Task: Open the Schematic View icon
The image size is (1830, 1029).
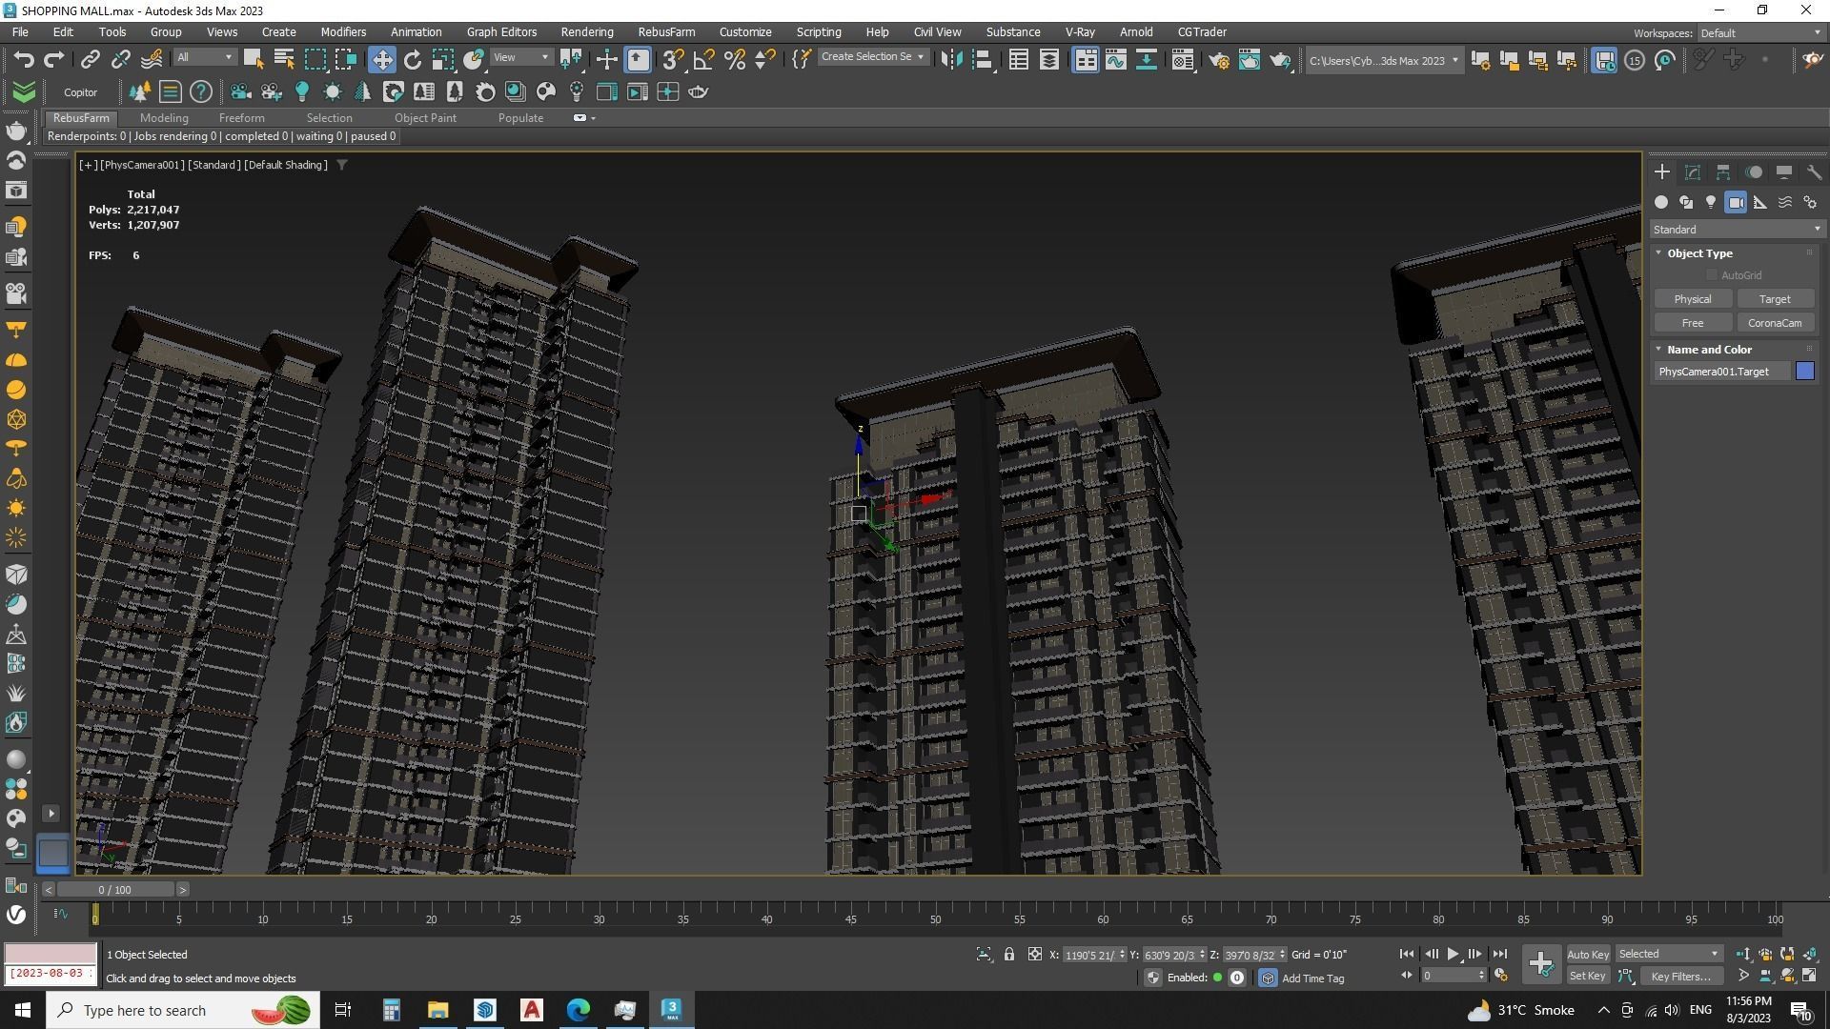Action: [1147, 60]
